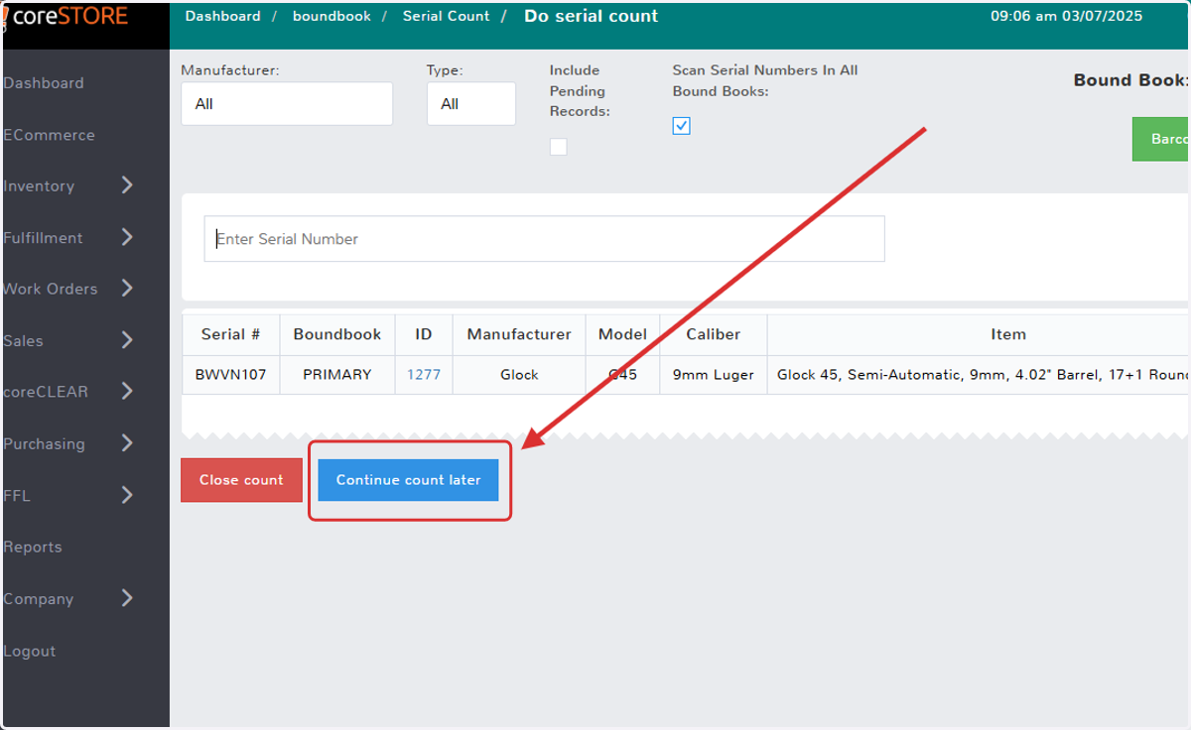This screenshot has width=1191, height=730.
Task: Open the Manufacturer dropdown
Action: pyautogui.click(x=287, y=104)
